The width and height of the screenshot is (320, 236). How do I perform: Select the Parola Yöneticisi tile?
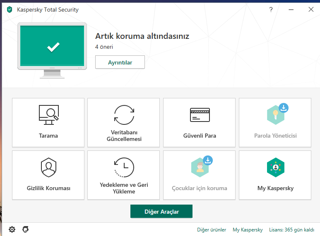pyautogui.click(x=275, y=122)
